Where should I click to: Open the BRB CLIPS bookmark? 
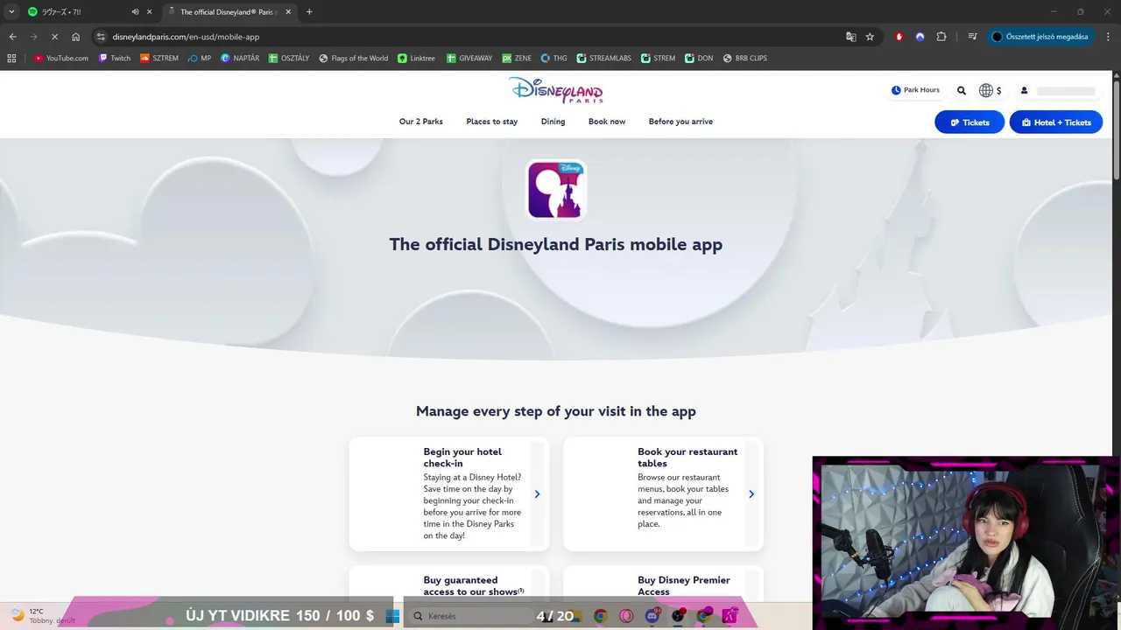tap(744, 58)
